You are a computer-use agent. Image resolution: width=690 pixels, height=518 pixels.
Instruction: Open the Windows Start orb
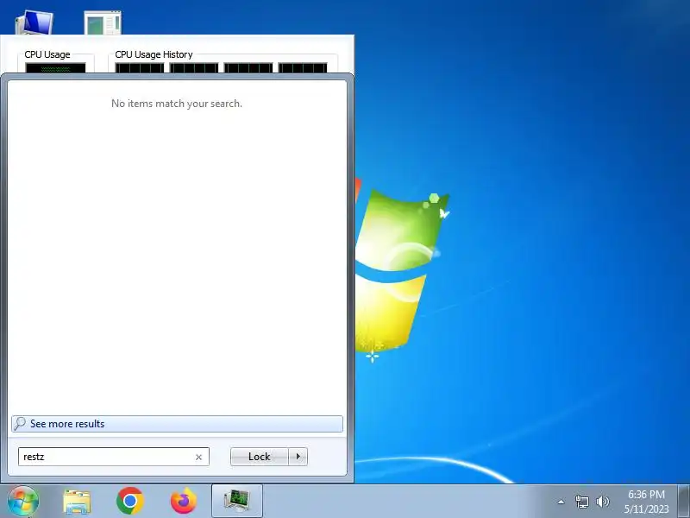(23, 502)
